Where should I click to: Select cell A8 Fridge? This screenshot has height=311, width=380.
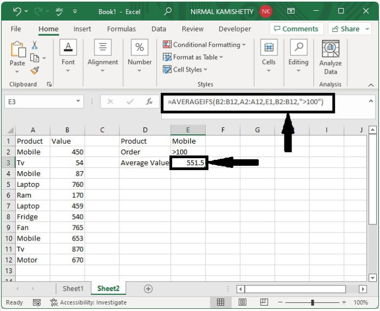pos(33,217)
